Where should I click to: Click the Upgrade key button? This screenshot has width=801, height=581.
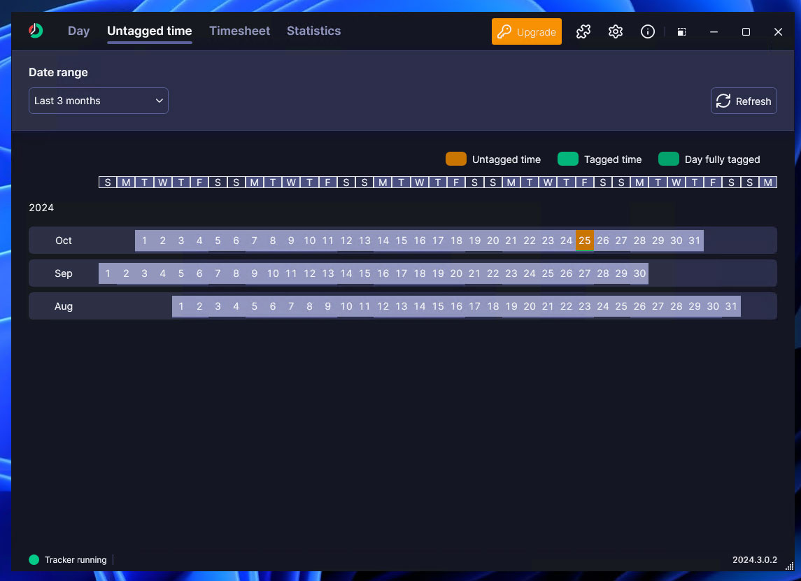(526, 31)
